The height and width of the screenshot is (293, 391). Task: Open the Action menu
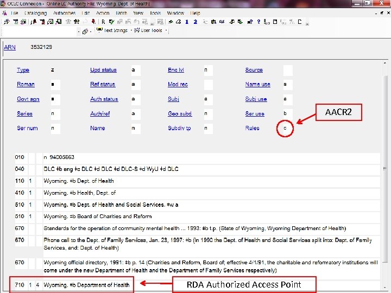click(x=103, y=13)
